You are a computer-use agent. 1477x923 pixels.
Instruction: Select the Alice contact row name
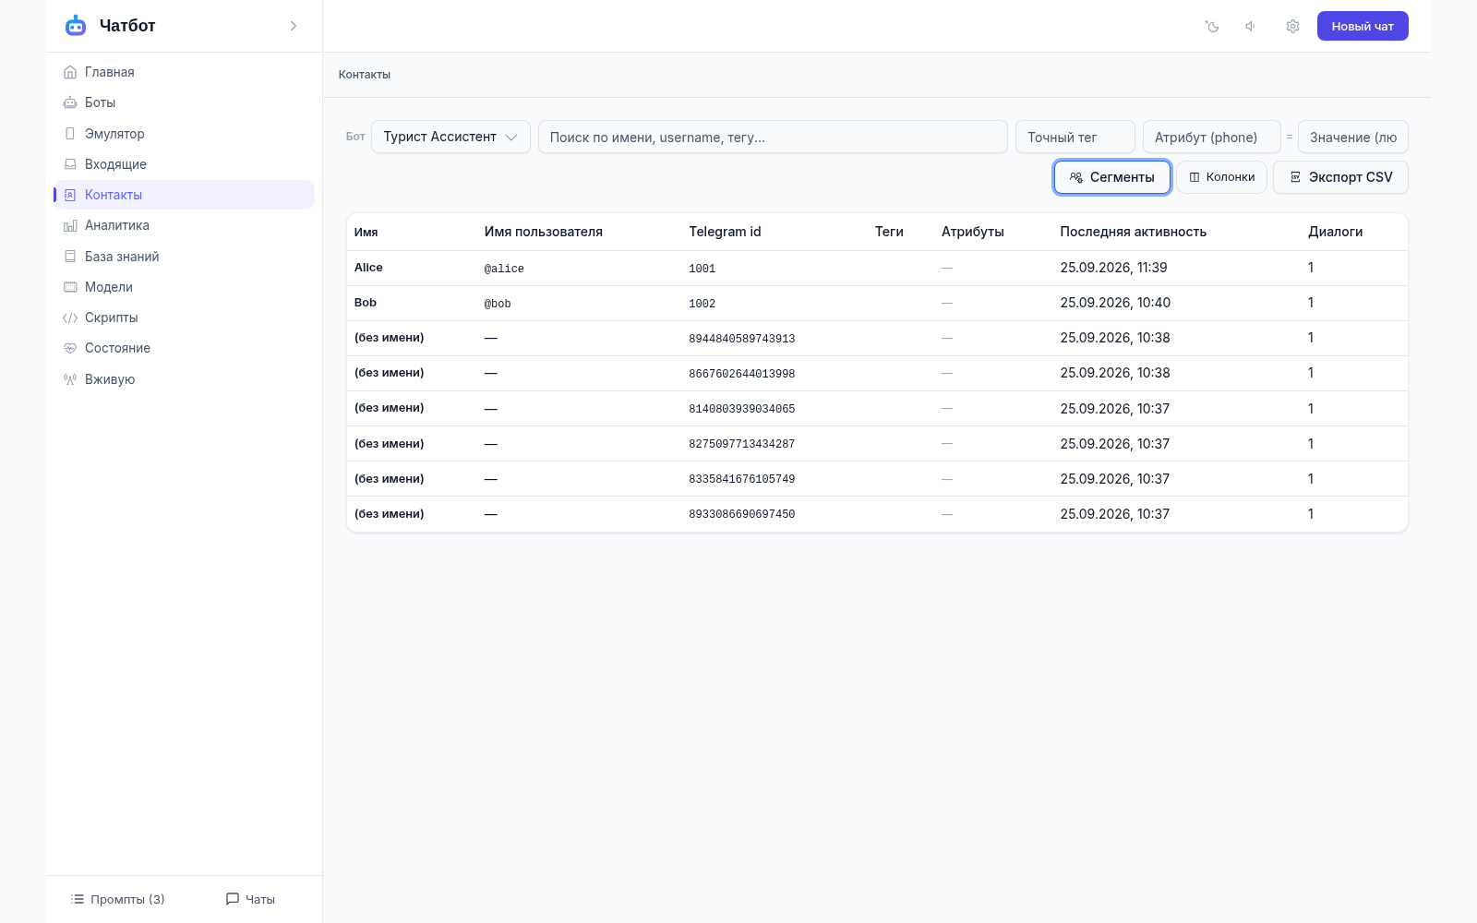tap(368, 268)
